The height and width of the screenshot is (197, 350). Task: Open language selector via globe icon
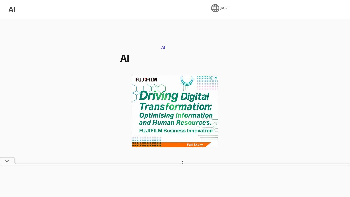click(x=215, y=8)
